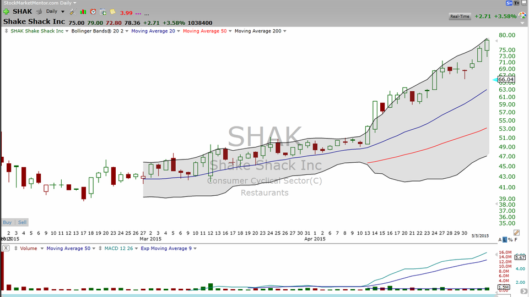Expand SHAK Shake Shack Inc legend dropdown
Image resolution: width=529 pixels, height=297 pixels.
[67, 31]
